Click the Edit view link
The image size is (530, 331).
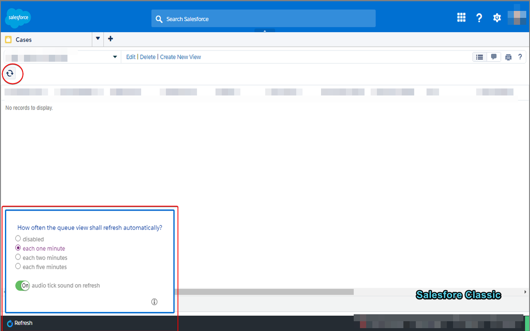(131, 57)
